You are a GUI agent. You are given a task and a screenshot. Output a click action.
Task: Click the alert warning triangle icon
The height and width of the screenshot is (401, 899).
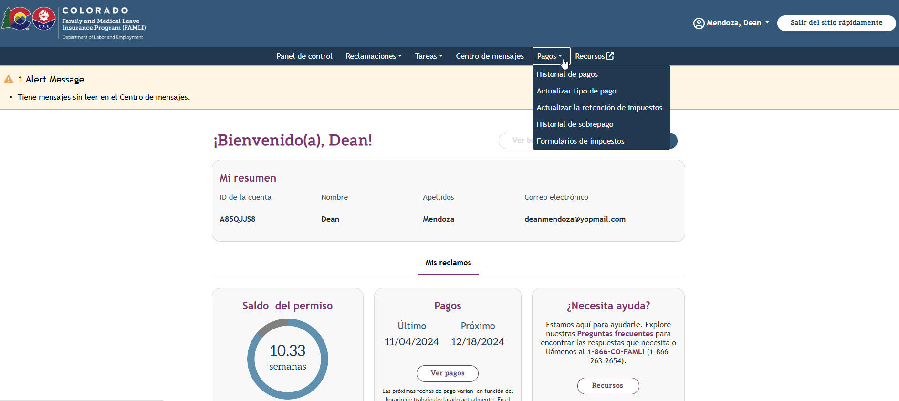[9, 79]
